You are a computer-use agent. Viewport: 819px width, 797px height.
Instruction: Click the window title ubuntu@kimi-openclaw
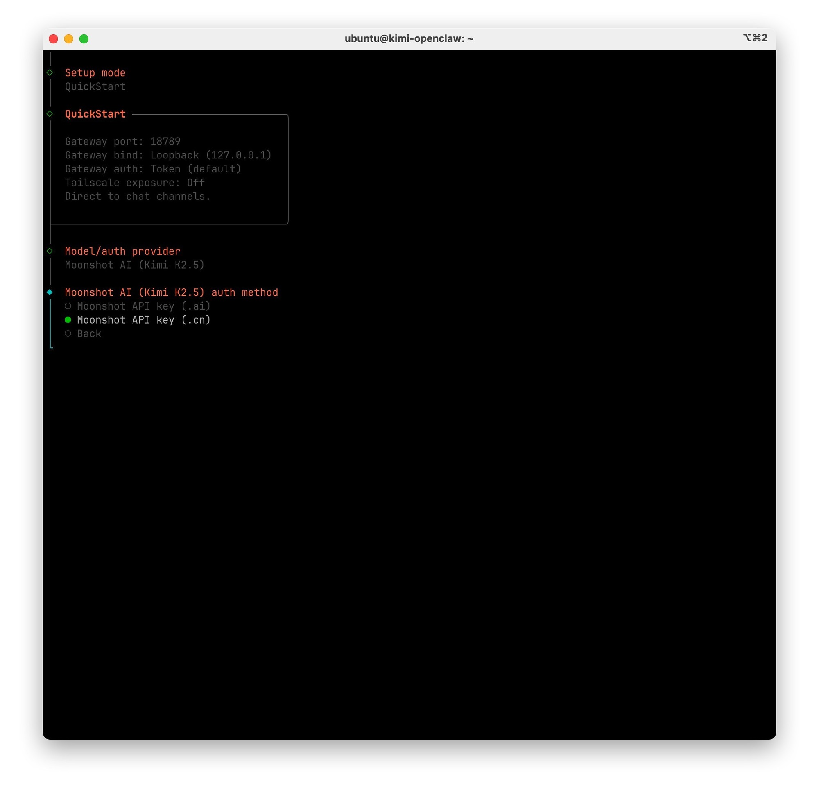coord(409,39)
